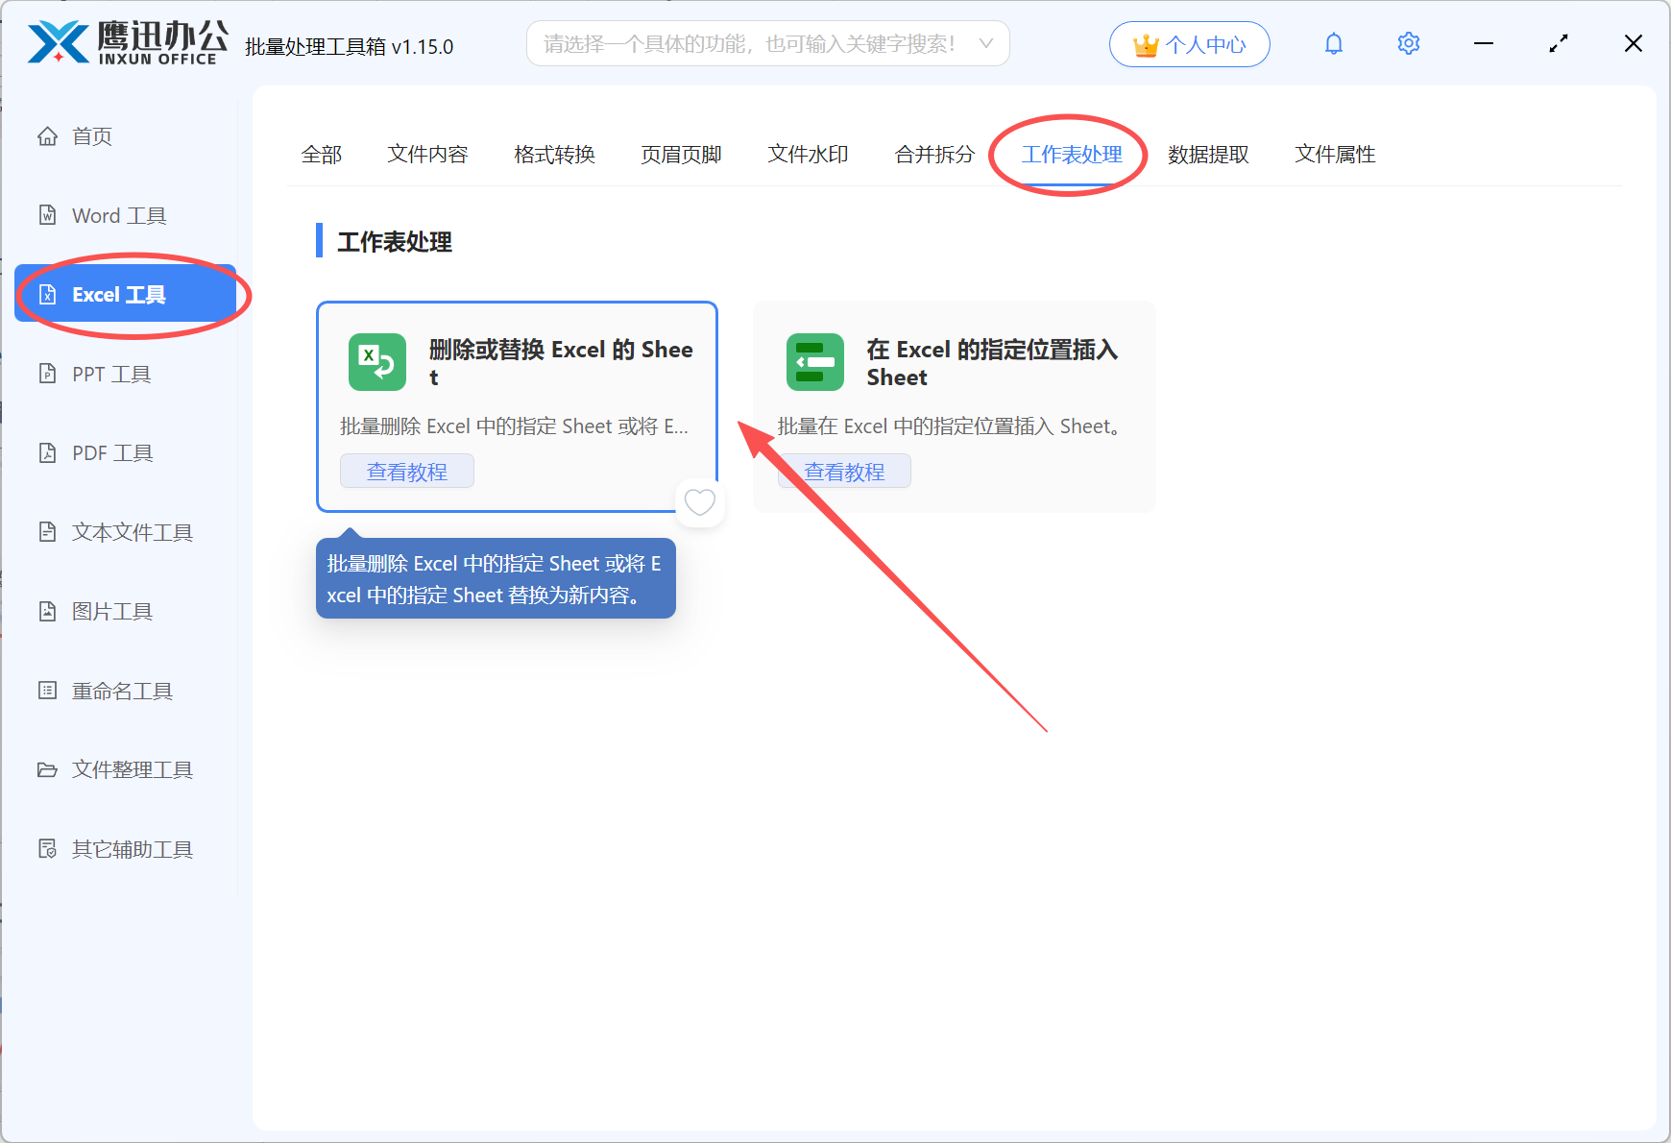
Task: Favorite the tool with the heart icon
Action: click(x=699, y=501)
